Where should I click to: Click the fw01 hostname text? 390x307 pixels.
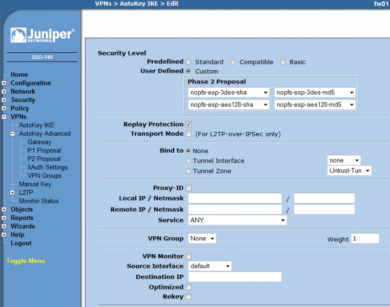click(381, 4)
